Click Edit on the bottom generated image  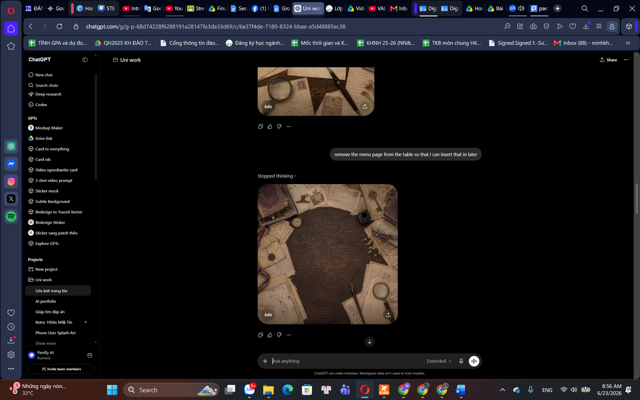point(268,314)
